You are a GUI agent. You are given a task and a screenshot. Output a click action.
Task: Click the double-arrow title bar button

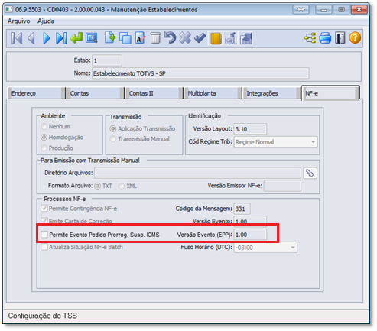[301, 10]
